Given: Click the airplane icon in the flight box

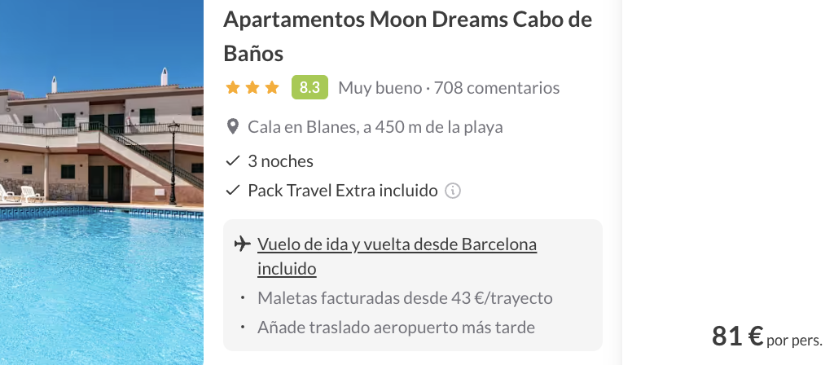Looking at the screenshot, I should coord(240,244).
